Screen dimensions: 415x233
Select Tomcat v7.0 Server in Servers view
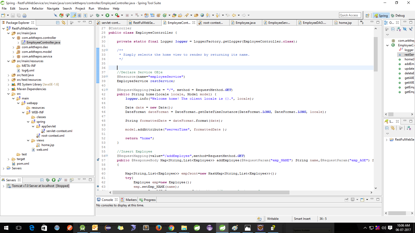[39, 186]
